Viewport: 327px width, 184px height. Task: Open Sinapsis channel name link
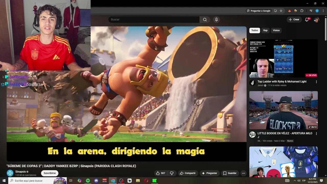(20, 172)
